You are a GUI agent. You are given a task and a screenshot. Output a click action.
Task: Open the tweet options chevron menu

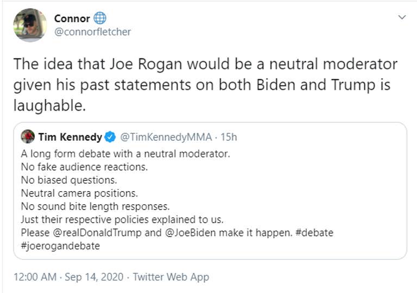click(402, 17)
